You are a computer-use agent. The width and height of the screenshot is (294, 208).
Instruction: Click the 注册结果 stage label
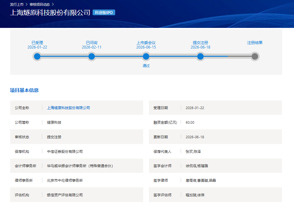tap(255, 42)
